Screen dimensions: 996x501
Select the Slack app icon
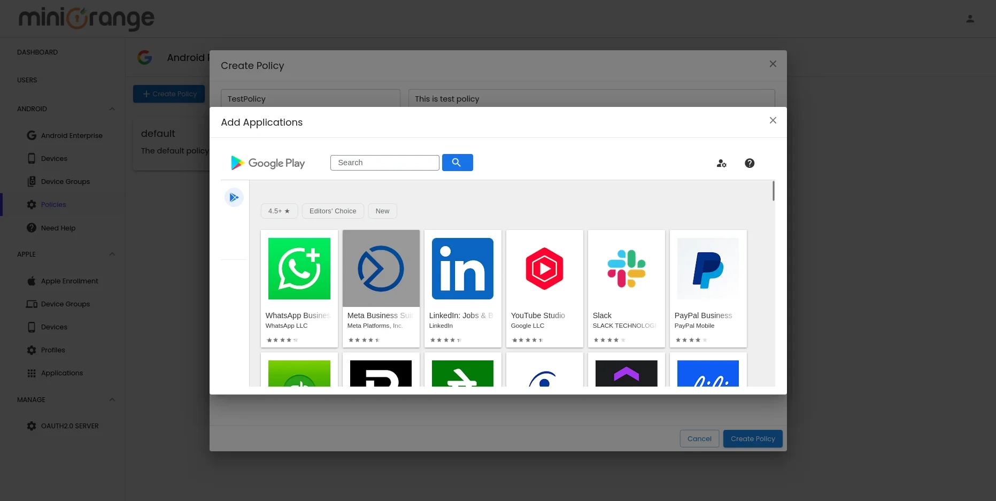click(626, 268)
